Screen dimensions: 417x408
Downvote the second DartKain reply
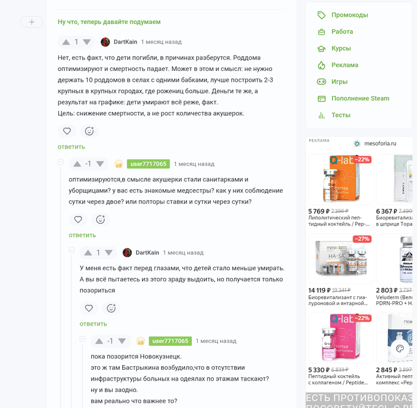tap(108, 252)
